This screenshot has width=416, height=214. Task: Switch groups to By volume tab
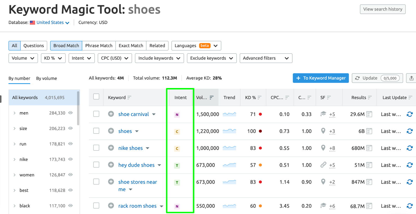pyautogui.click(x=47, y=78)
